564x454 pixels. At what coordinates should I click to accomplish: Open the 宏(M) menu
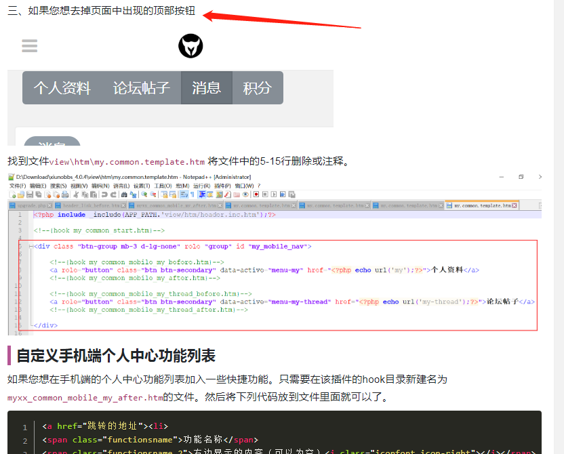click(182, 186)
